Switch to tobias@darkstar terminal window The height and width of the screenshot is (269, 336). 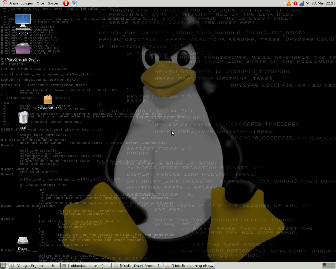click(x=86, y=266)
